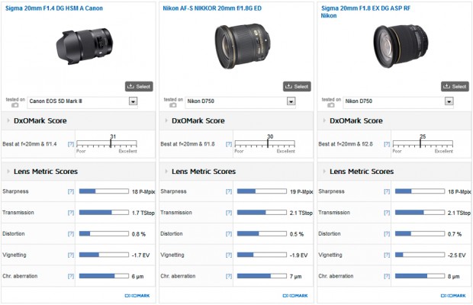Open the Nikon D750 dropdown in the right column

coord(449,101)
